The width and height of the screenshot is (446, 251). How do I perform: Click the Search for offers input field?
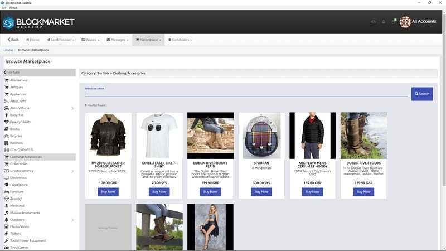[x=245, y=93]
